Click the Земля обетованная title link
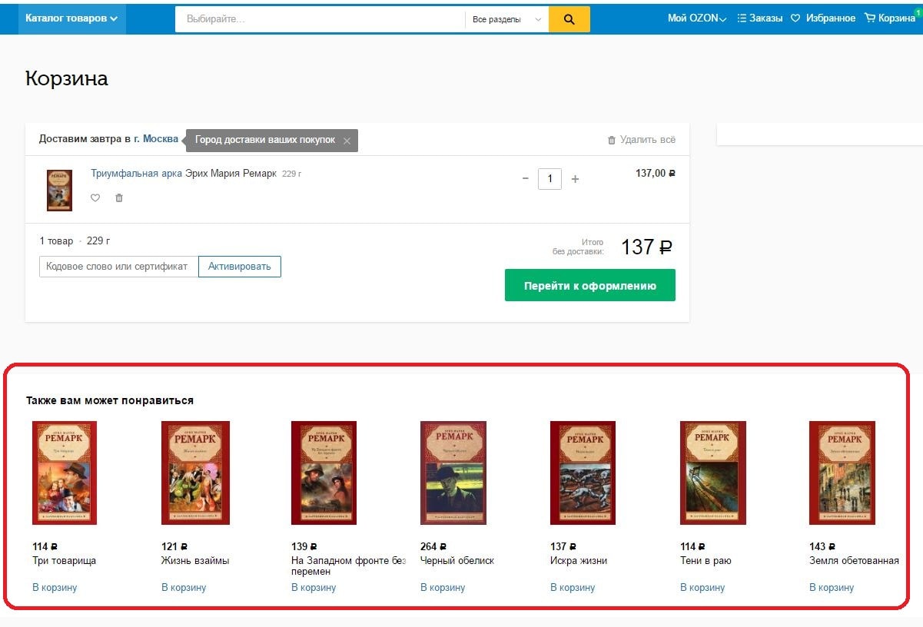 [x=854, y=561]
